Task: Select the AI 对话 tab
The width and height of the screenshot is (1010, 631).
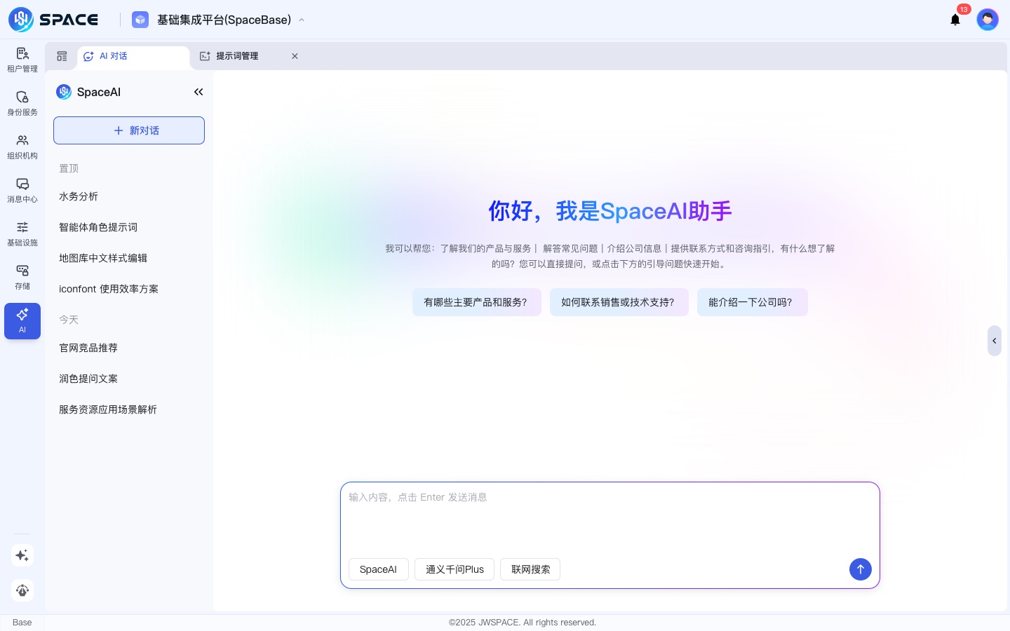Action: [x=113, y=56]
